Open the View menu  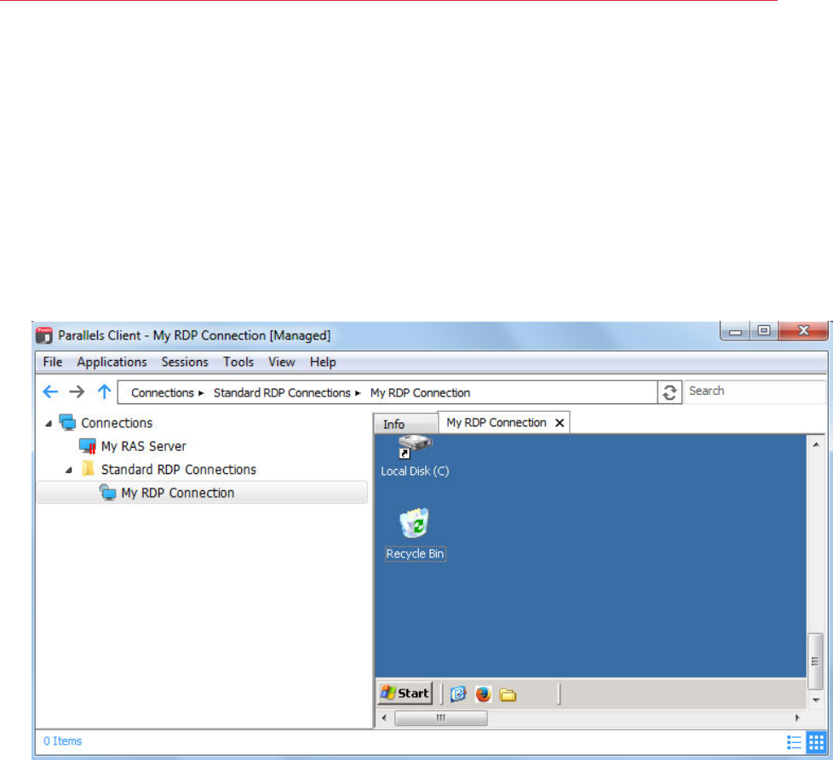[x=282, y=362]
